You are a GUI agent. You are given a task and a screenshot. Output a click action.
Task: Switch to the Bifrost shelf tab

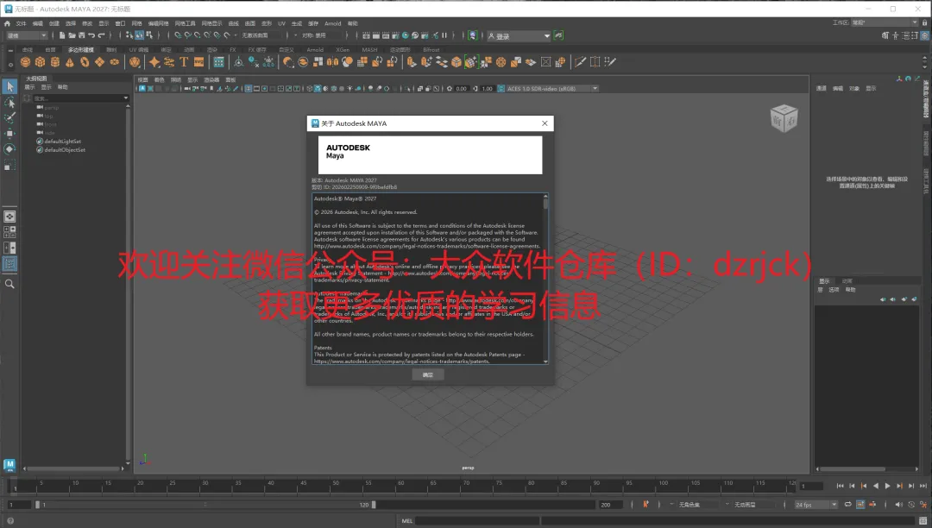pos(431,50)
